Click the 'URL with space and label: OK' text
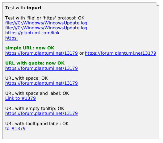163x143 pixels. point(37,93)
